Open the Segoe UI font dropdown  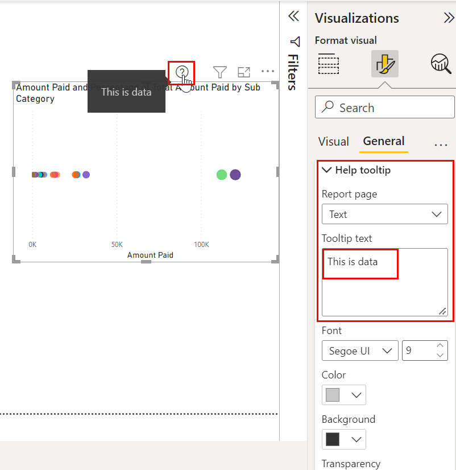(360, 351)
